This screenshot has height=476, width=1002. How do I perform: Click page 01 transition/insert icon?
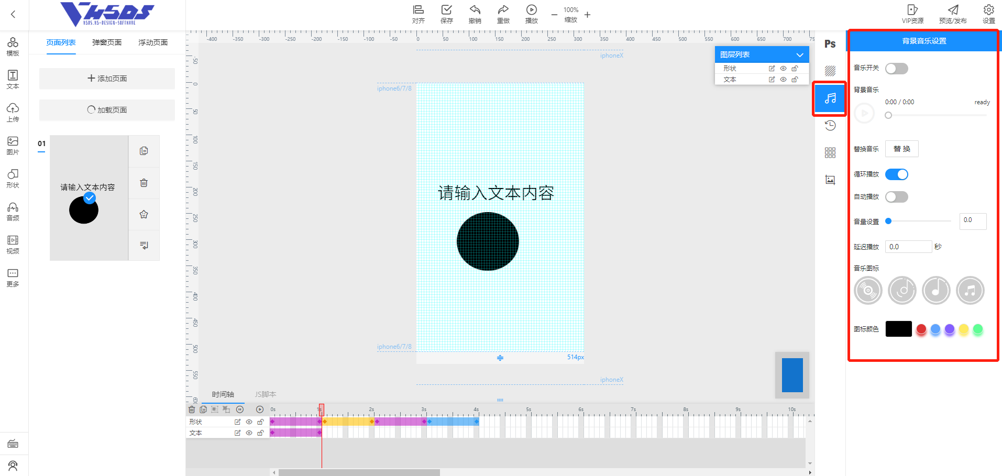pos(144,245)
